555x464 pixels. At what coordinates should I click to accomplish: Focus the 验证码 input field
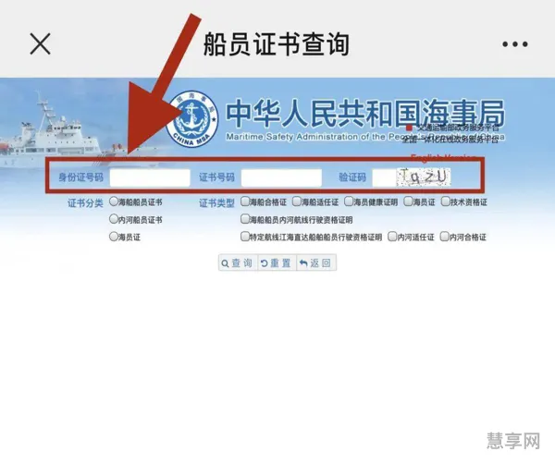tap(385, 177)
